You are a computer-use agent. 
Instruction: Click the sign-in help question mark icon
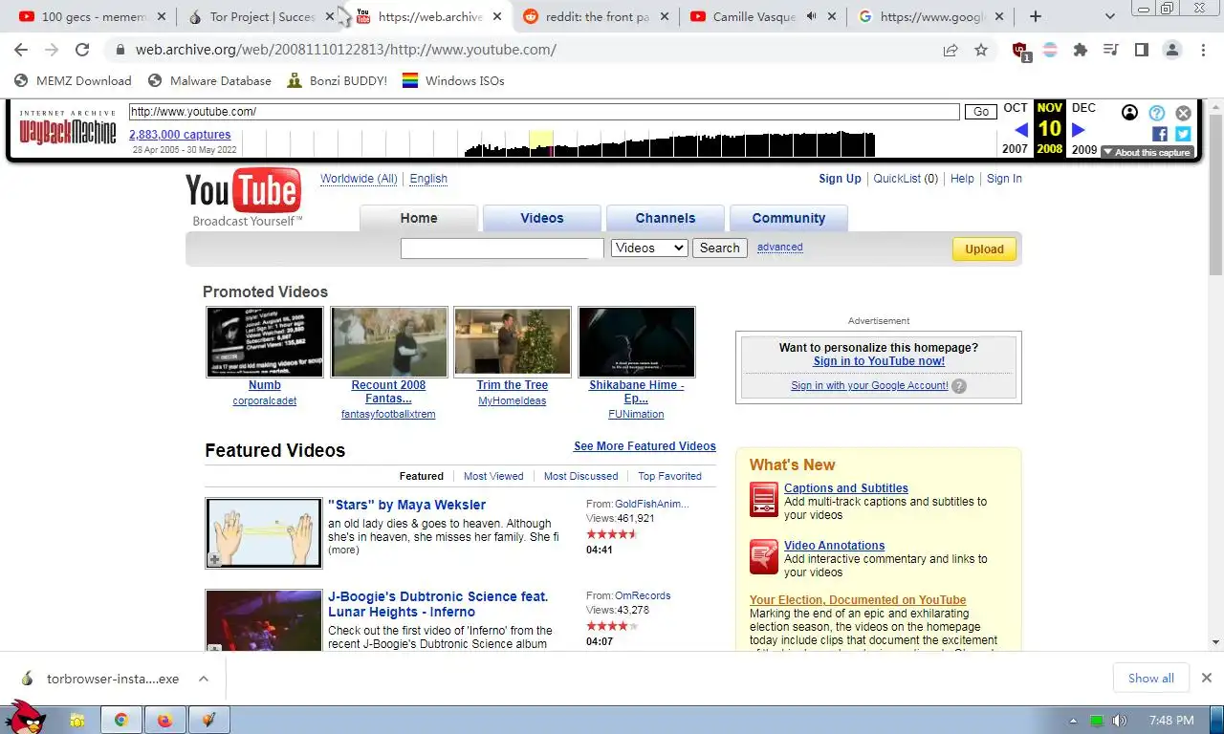959,386
